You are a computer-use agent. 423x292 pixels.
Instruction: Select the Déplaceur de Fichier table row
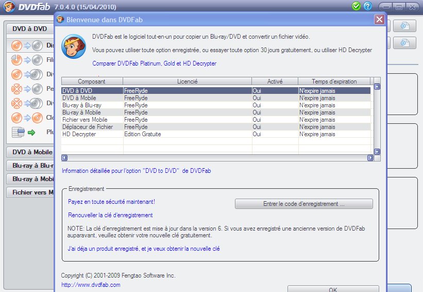coord(216,127)
